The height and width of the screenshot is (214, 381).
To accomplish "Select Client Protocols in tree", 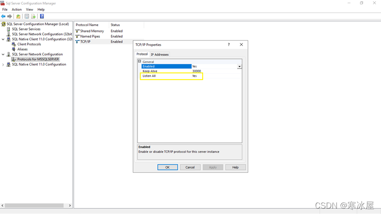I will tap(29, 44).
